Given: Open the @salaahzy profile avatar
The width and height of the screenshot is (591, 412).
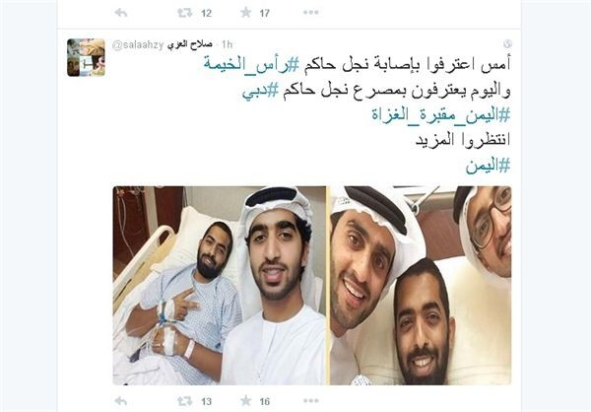Looking at the screenshot, I should click(x=86, y=57).
